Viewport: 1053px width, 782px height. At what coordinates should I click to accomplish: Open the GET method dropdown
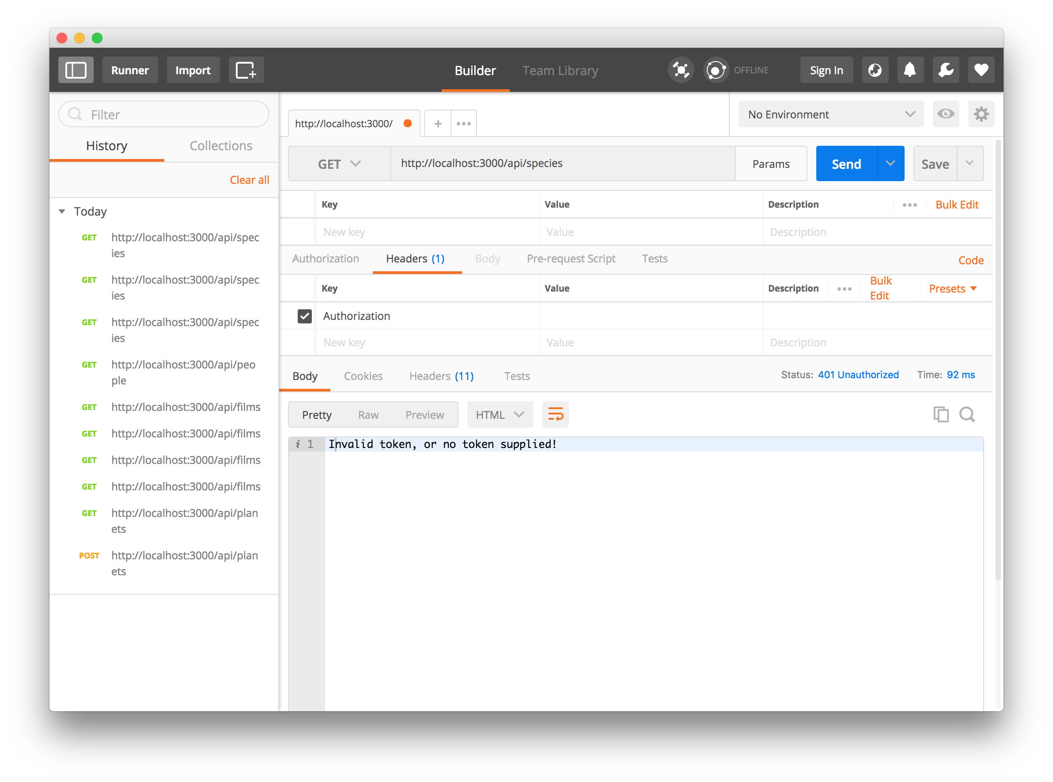[x=339, y=164]
